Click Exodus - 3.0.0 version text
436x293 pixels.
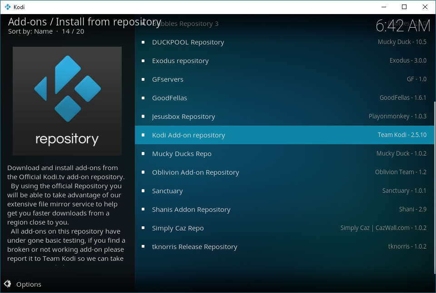coord(408,60)
